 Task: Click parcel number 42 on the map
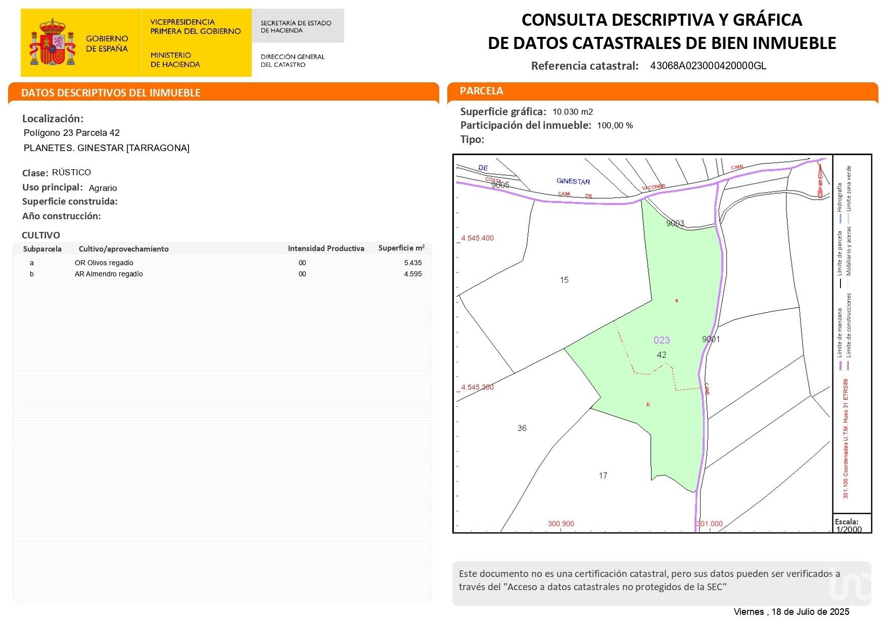click(x=662, y=355)
